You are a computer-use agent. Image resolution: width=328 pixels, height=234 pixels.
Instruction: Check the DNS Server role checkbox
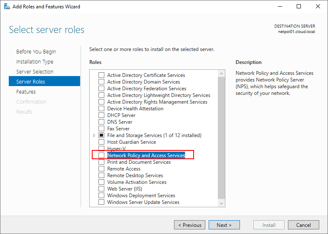(101, 122)
